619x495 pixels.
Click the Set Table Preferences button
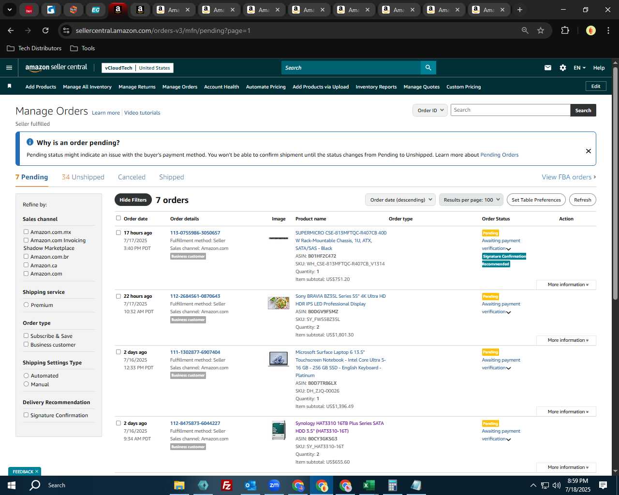tap(536, 200)
